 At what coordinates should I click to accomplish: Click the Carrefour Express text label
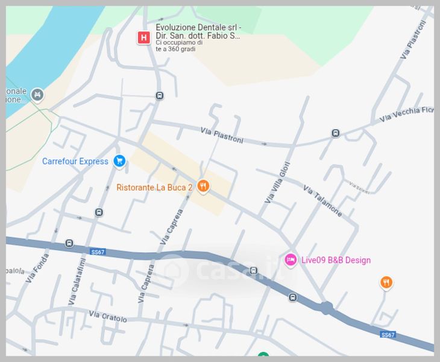[x=75, y=161]
